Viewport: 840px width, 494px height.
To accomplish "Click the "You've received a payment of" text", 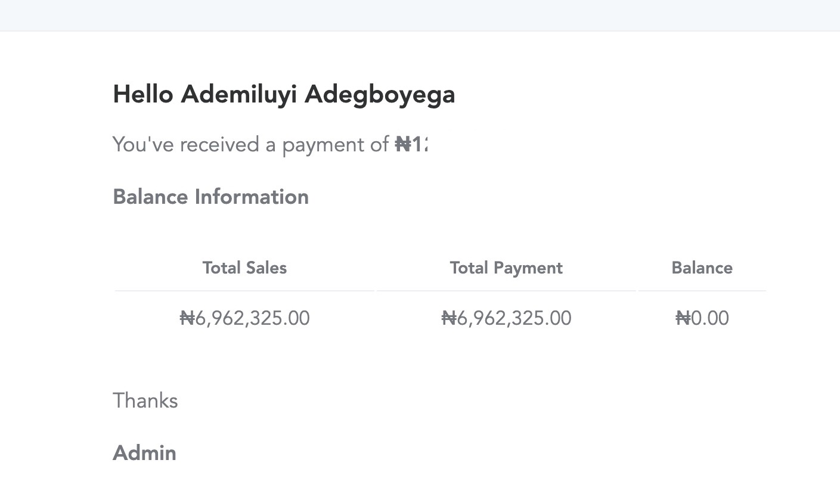I will tap(250, 145).
